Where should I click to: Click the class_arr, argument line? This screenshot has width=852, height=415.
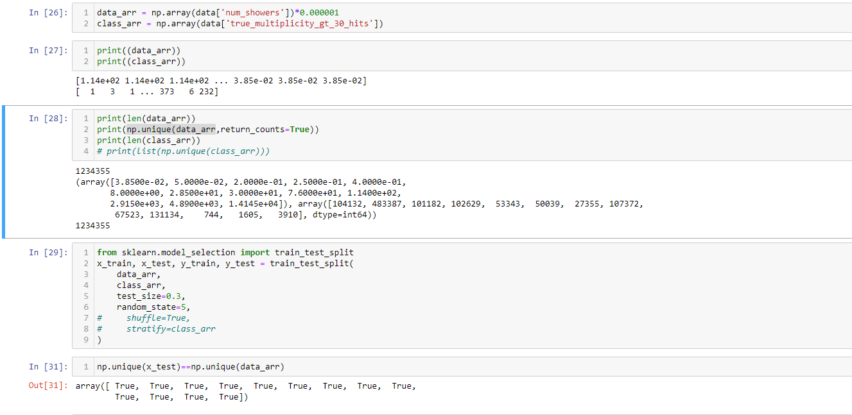[x=141, y=285]
